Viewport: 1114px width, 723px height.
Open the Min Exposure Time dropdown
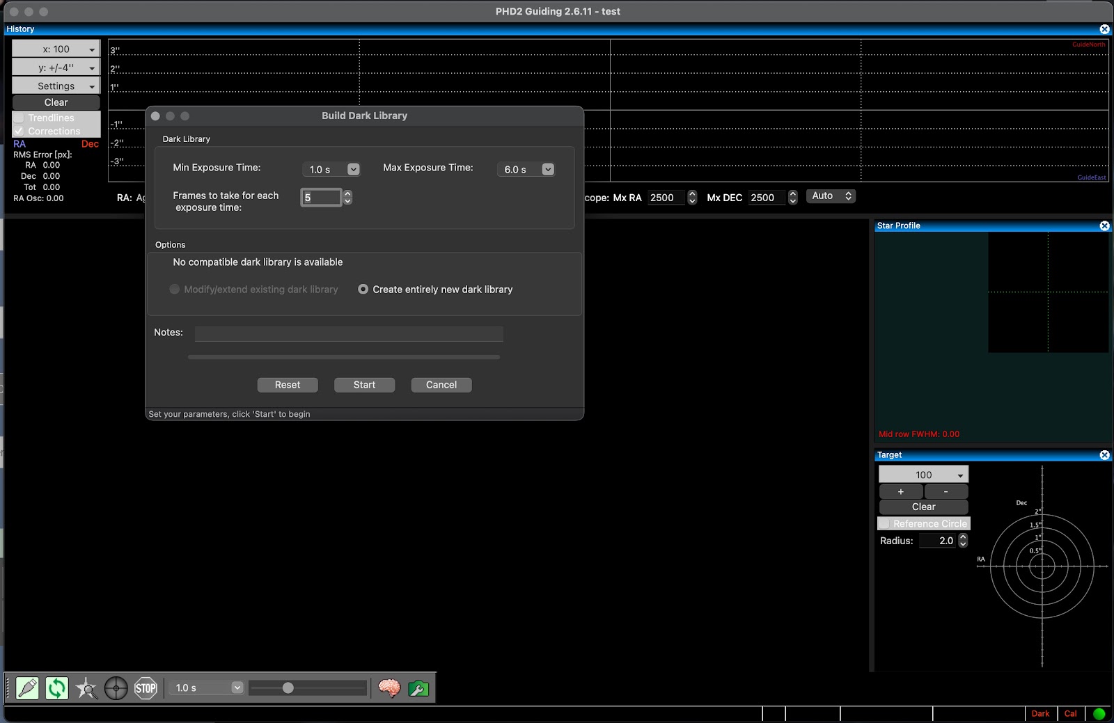(331, 169)
